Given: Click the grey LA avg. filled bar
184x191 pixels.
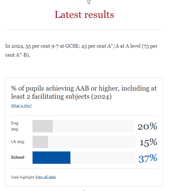Looking at the screenshot, I should pos(40,142).
